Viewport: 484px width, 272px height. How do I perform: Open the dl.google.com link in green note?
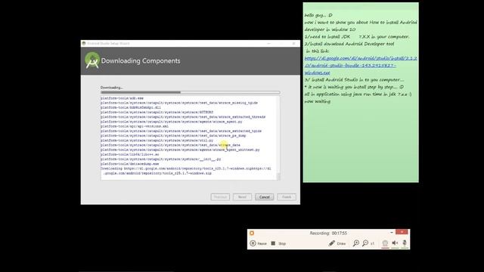361,66
